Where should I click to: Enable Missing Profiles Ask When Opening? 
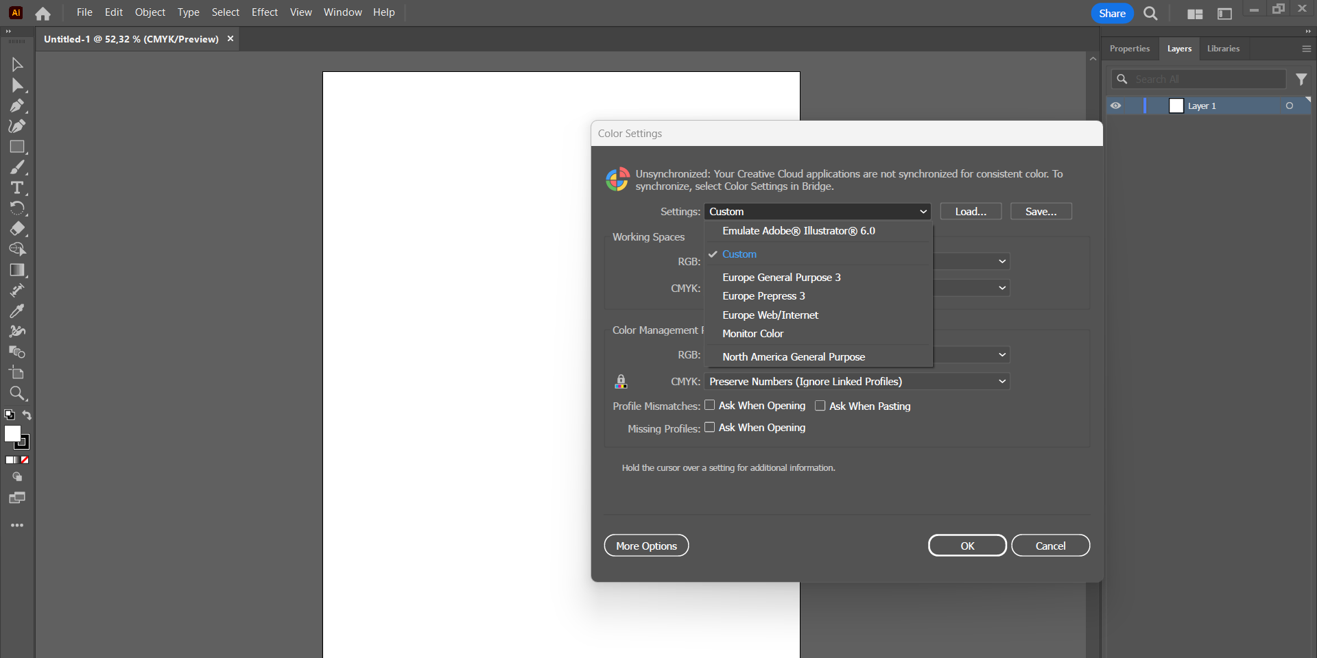tap(710, 427)
